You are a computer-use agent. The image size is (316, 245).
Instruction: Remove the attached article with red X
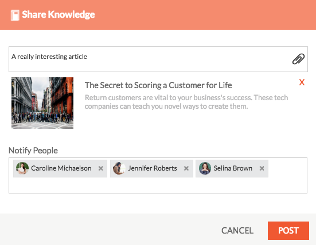coord(302,82)
